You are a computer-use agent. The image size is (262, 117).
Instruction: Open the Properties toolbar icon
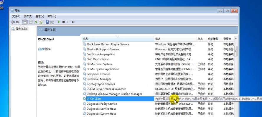point(31,22)
